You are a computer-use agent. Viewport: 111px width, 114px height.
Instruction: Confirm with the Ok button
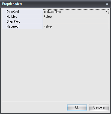coord(77,107)
